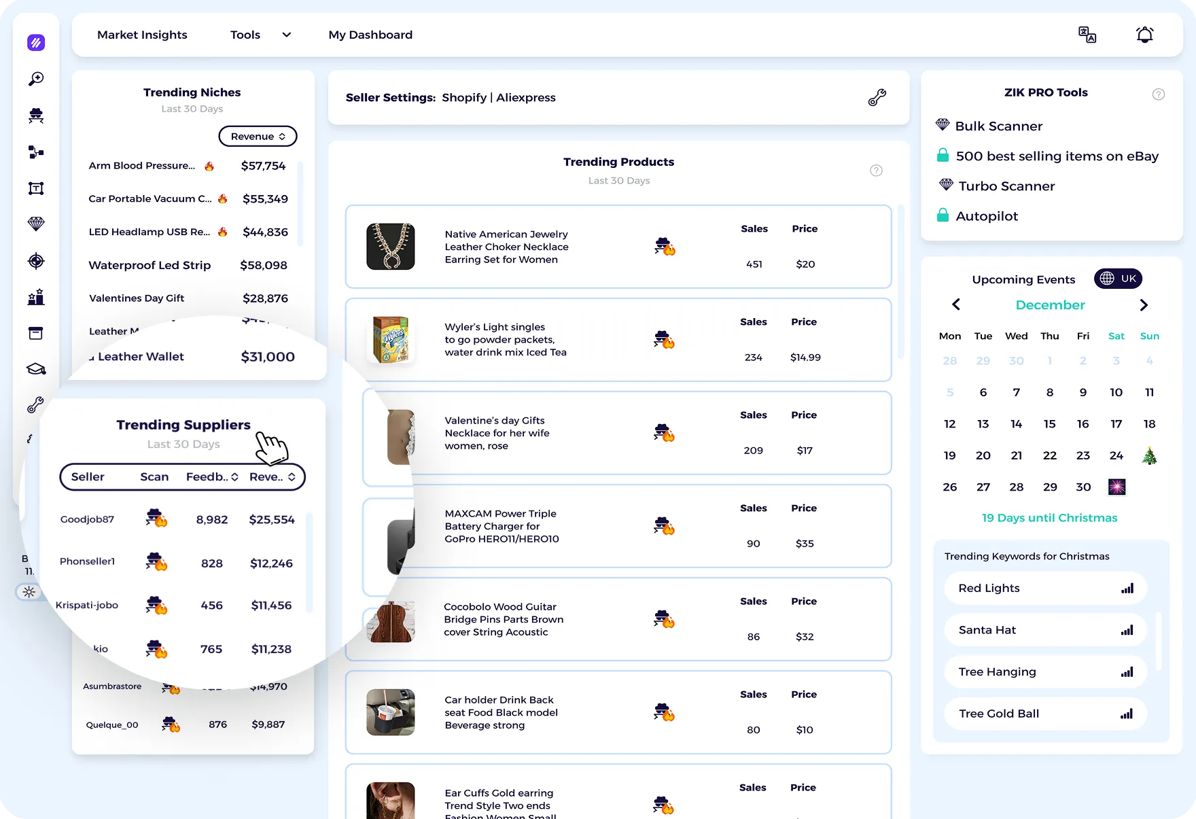1196x819 pixels.
Task: Select December 15 in calendar
Action: (x=1049, y=424)
